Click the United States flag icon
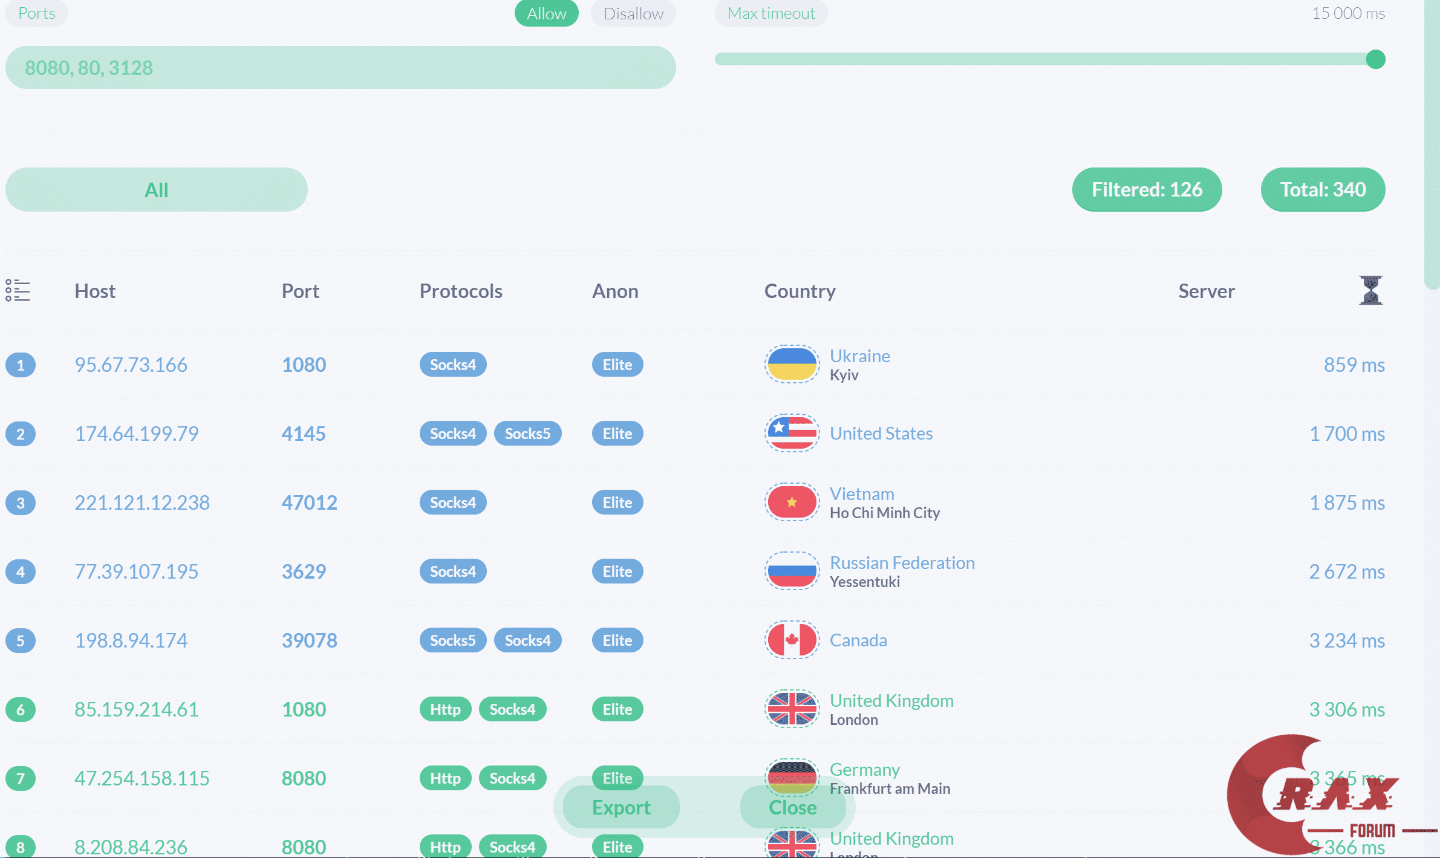The height and width of the screenshot is (858, 1440). tap(791, 434)
